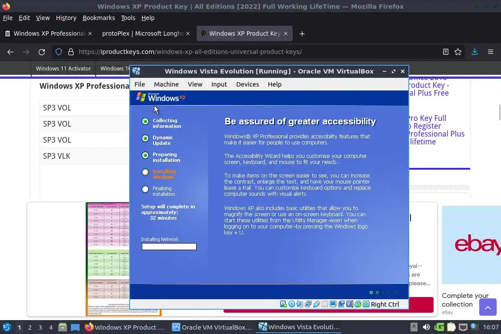The width and height of the screenshot is (501, 334).
Task: Click the Right Ctrl host key label
Action: pos(385,304)
